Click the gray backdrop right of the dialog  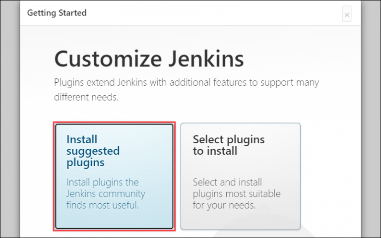tap(371, 119)
